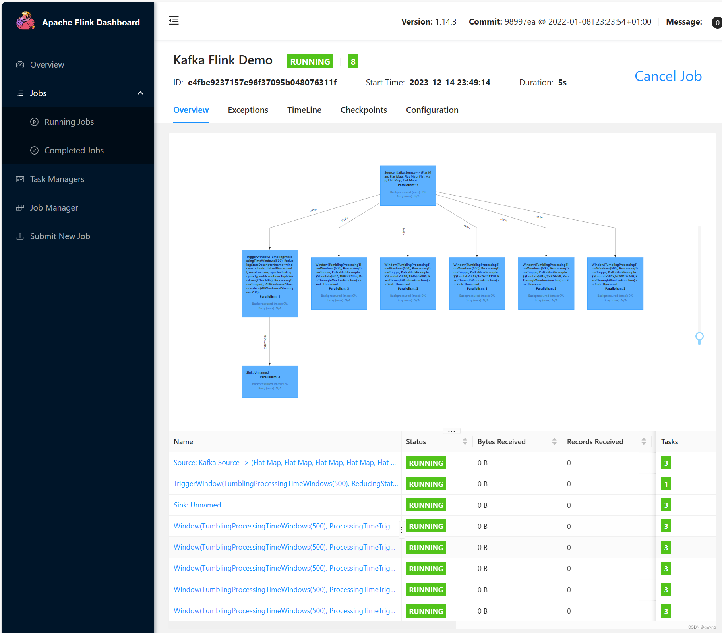Click the green 8 task count badge
The image size is (722, 633).
pos(353,61)
